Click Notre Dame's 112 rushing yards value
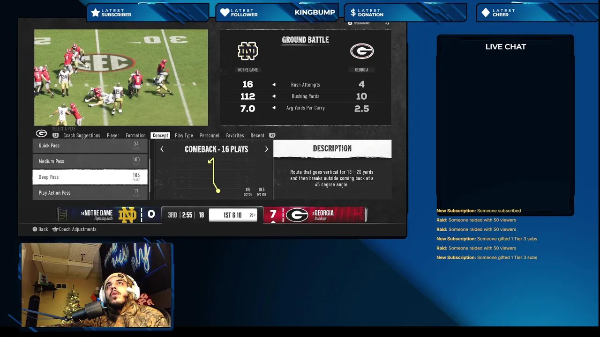 point(247,96)
